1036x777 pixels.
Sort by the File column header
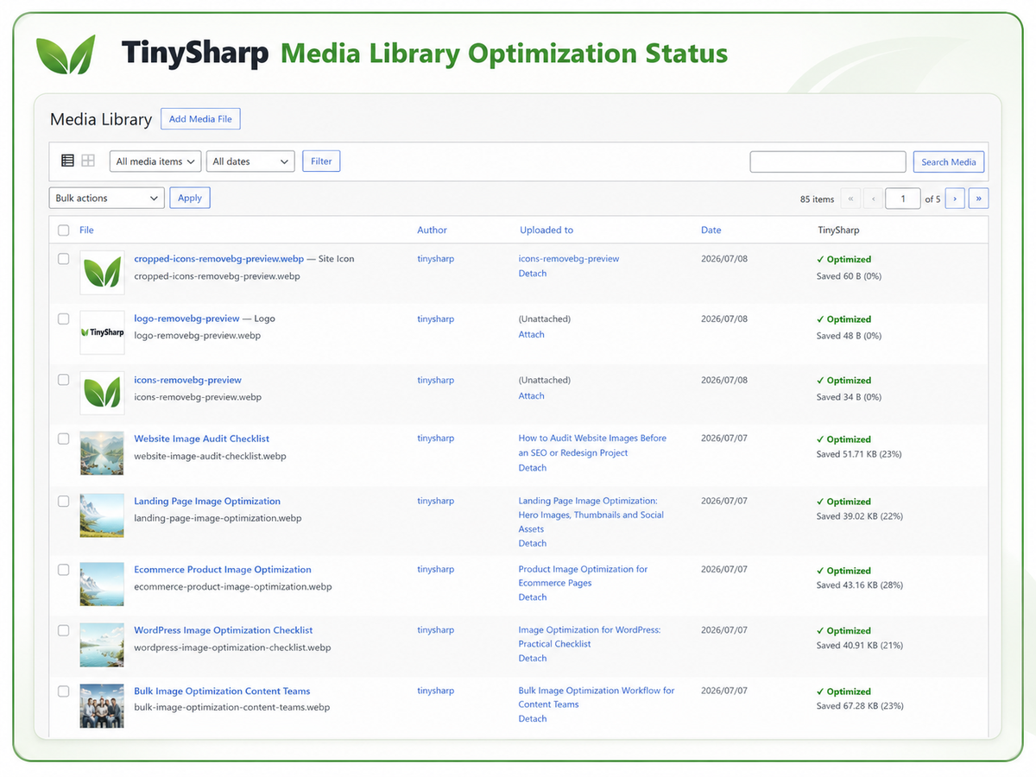click(86, 231)
